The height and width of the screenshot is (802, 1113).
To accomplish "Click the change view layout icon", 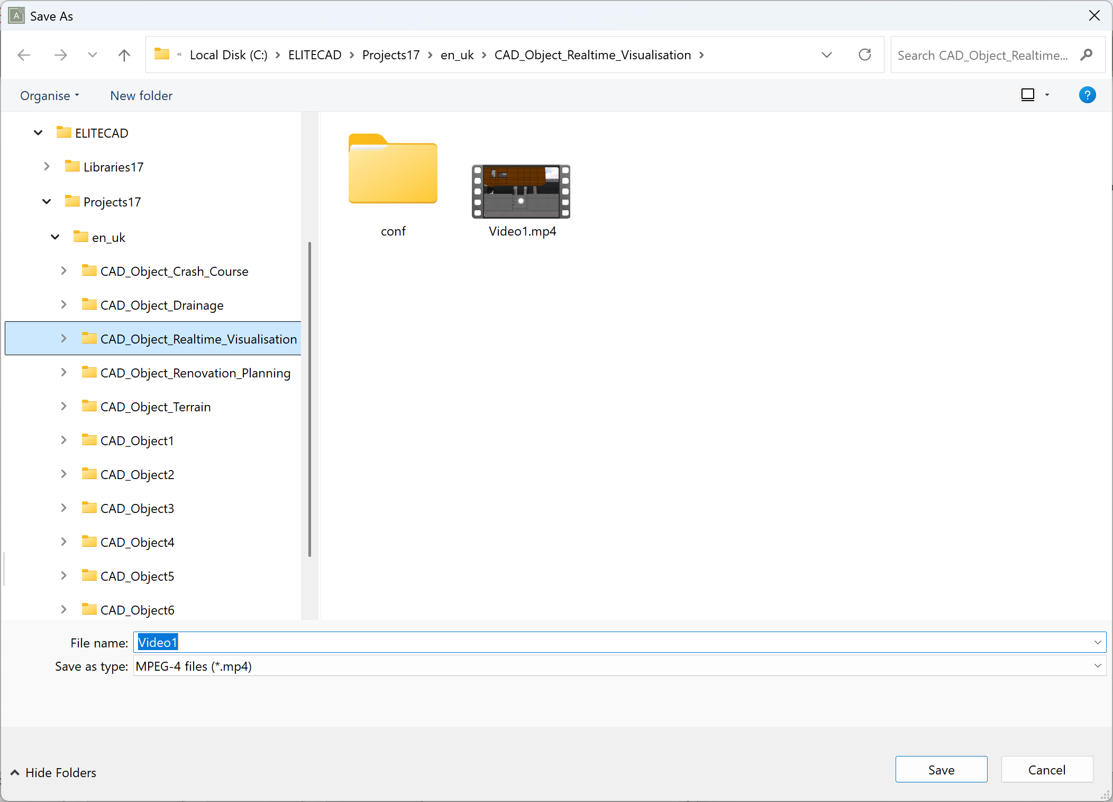I will [x=1027, y=95].
